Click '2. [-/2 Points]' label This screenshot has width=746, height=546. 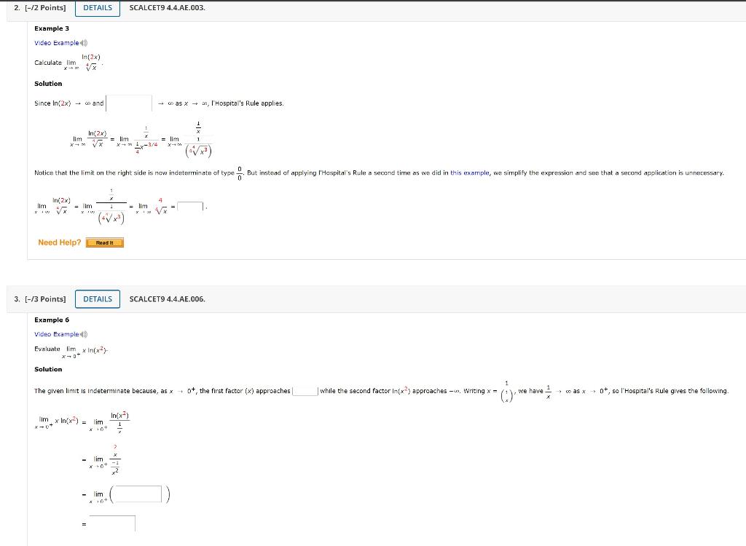(40, 8)
